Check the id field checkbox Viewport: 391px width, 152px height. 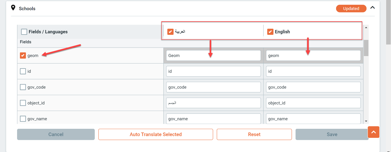[x=23, y=71]
